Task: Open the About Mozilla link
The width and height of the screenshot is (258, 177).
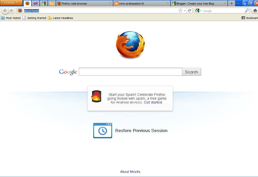Action: [130, 172]
